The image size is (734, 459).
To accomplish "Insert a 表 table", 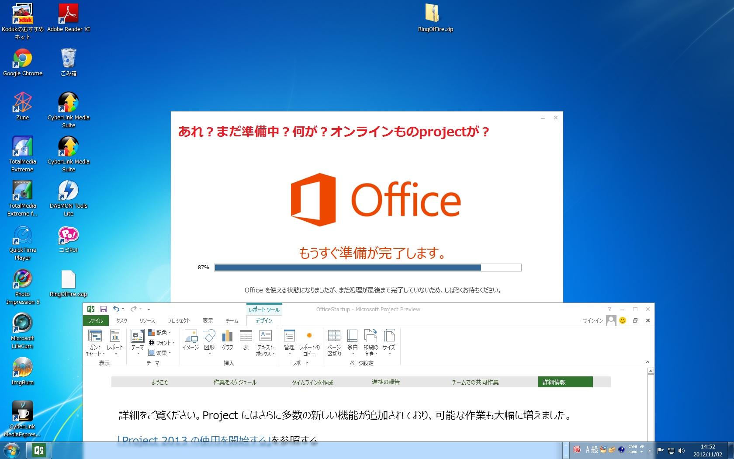I will click(x=246, y=341).
